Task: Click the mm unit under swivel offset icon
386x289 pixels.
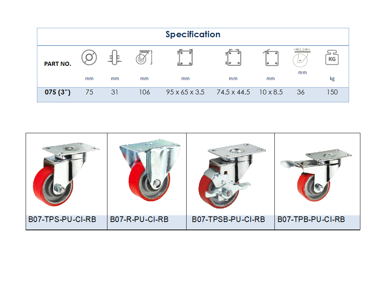Action: click(x=303, y=73)
